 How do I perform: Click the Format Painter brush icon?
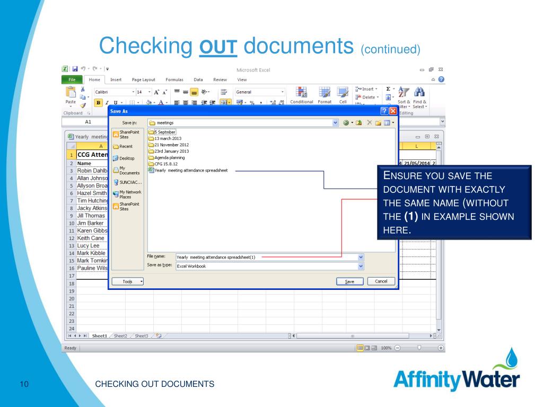click(x=83, y=105)
